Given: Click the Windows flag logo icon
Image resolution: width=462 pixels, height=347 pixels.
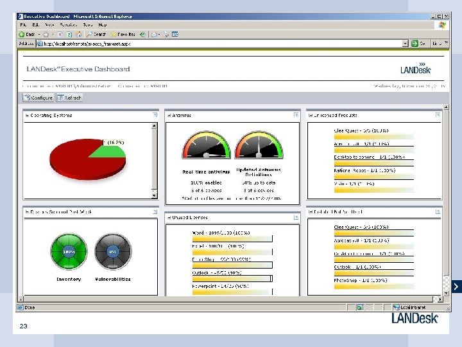Looking at the screenshot, I should coord(441,25).
